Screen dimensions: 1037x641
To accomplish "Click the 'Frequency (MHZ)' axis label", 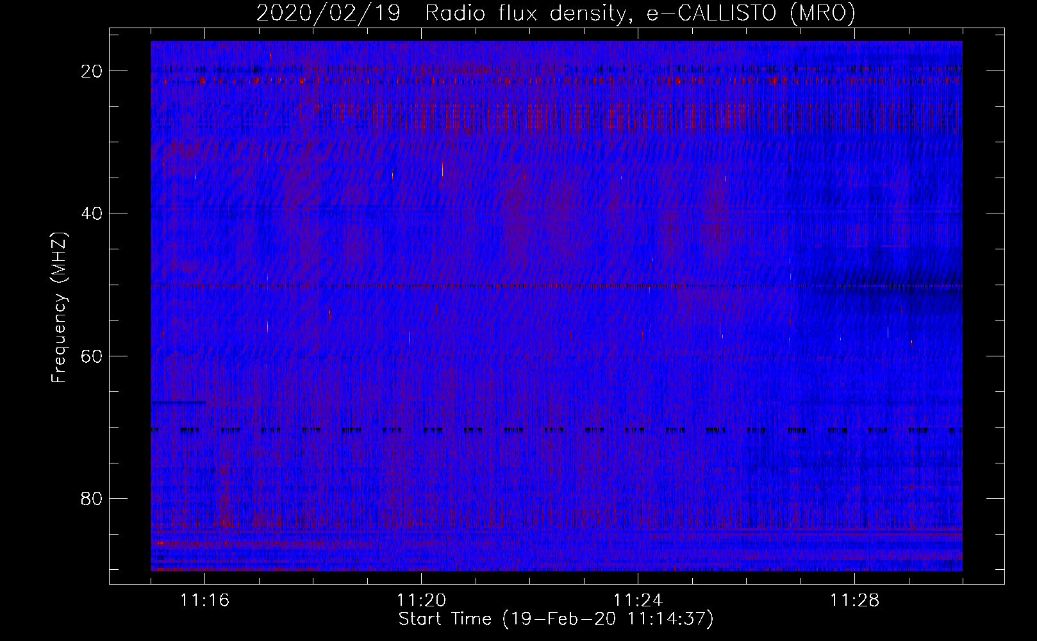I will [x=59, y=307].
